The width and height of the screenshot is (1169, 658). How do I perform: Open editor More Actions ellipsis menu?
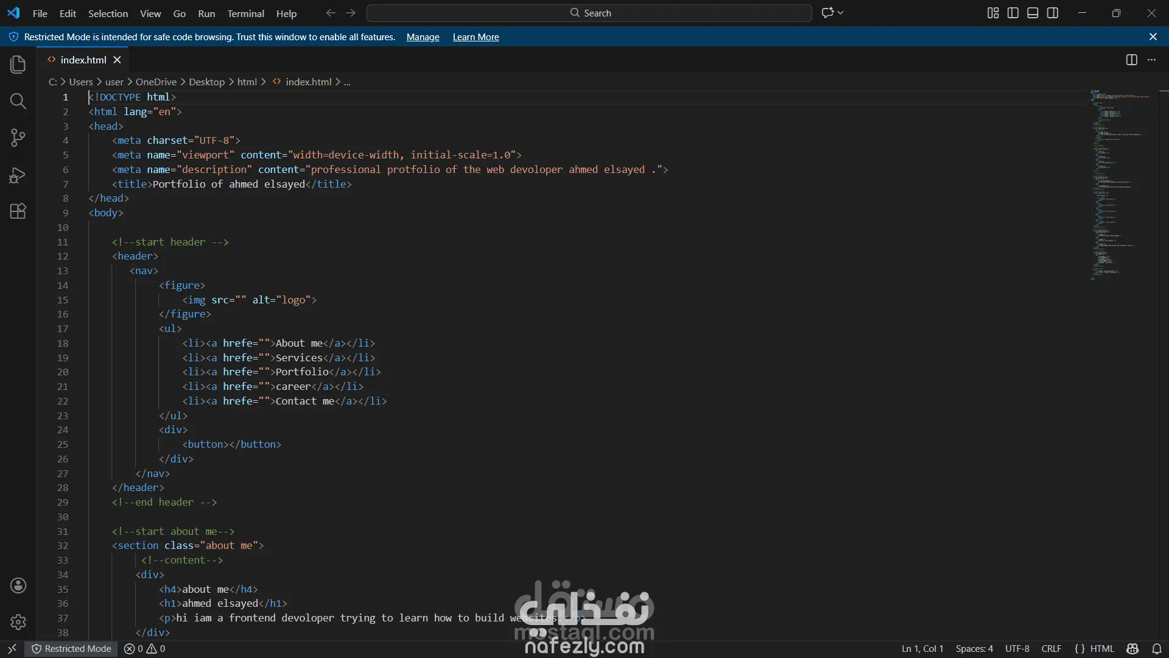[1151, 60]
